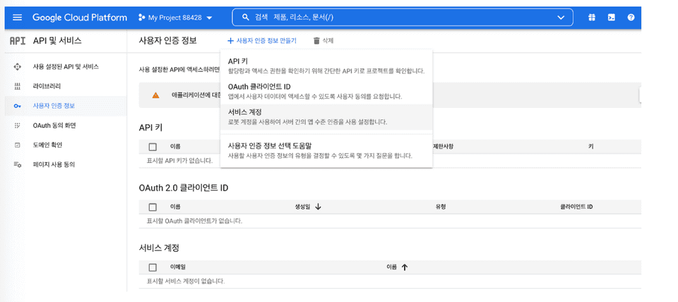Click 표시할 OAuth 클라이언트가 없습니다 text
Viewport: 678px width, 302px height.
point(195,221)
